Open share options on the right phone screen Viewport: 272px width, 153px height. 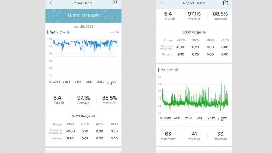(x=225, y=3)
